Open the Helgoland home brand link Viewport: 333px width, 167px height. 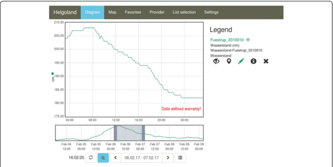[x=65, y=12]
